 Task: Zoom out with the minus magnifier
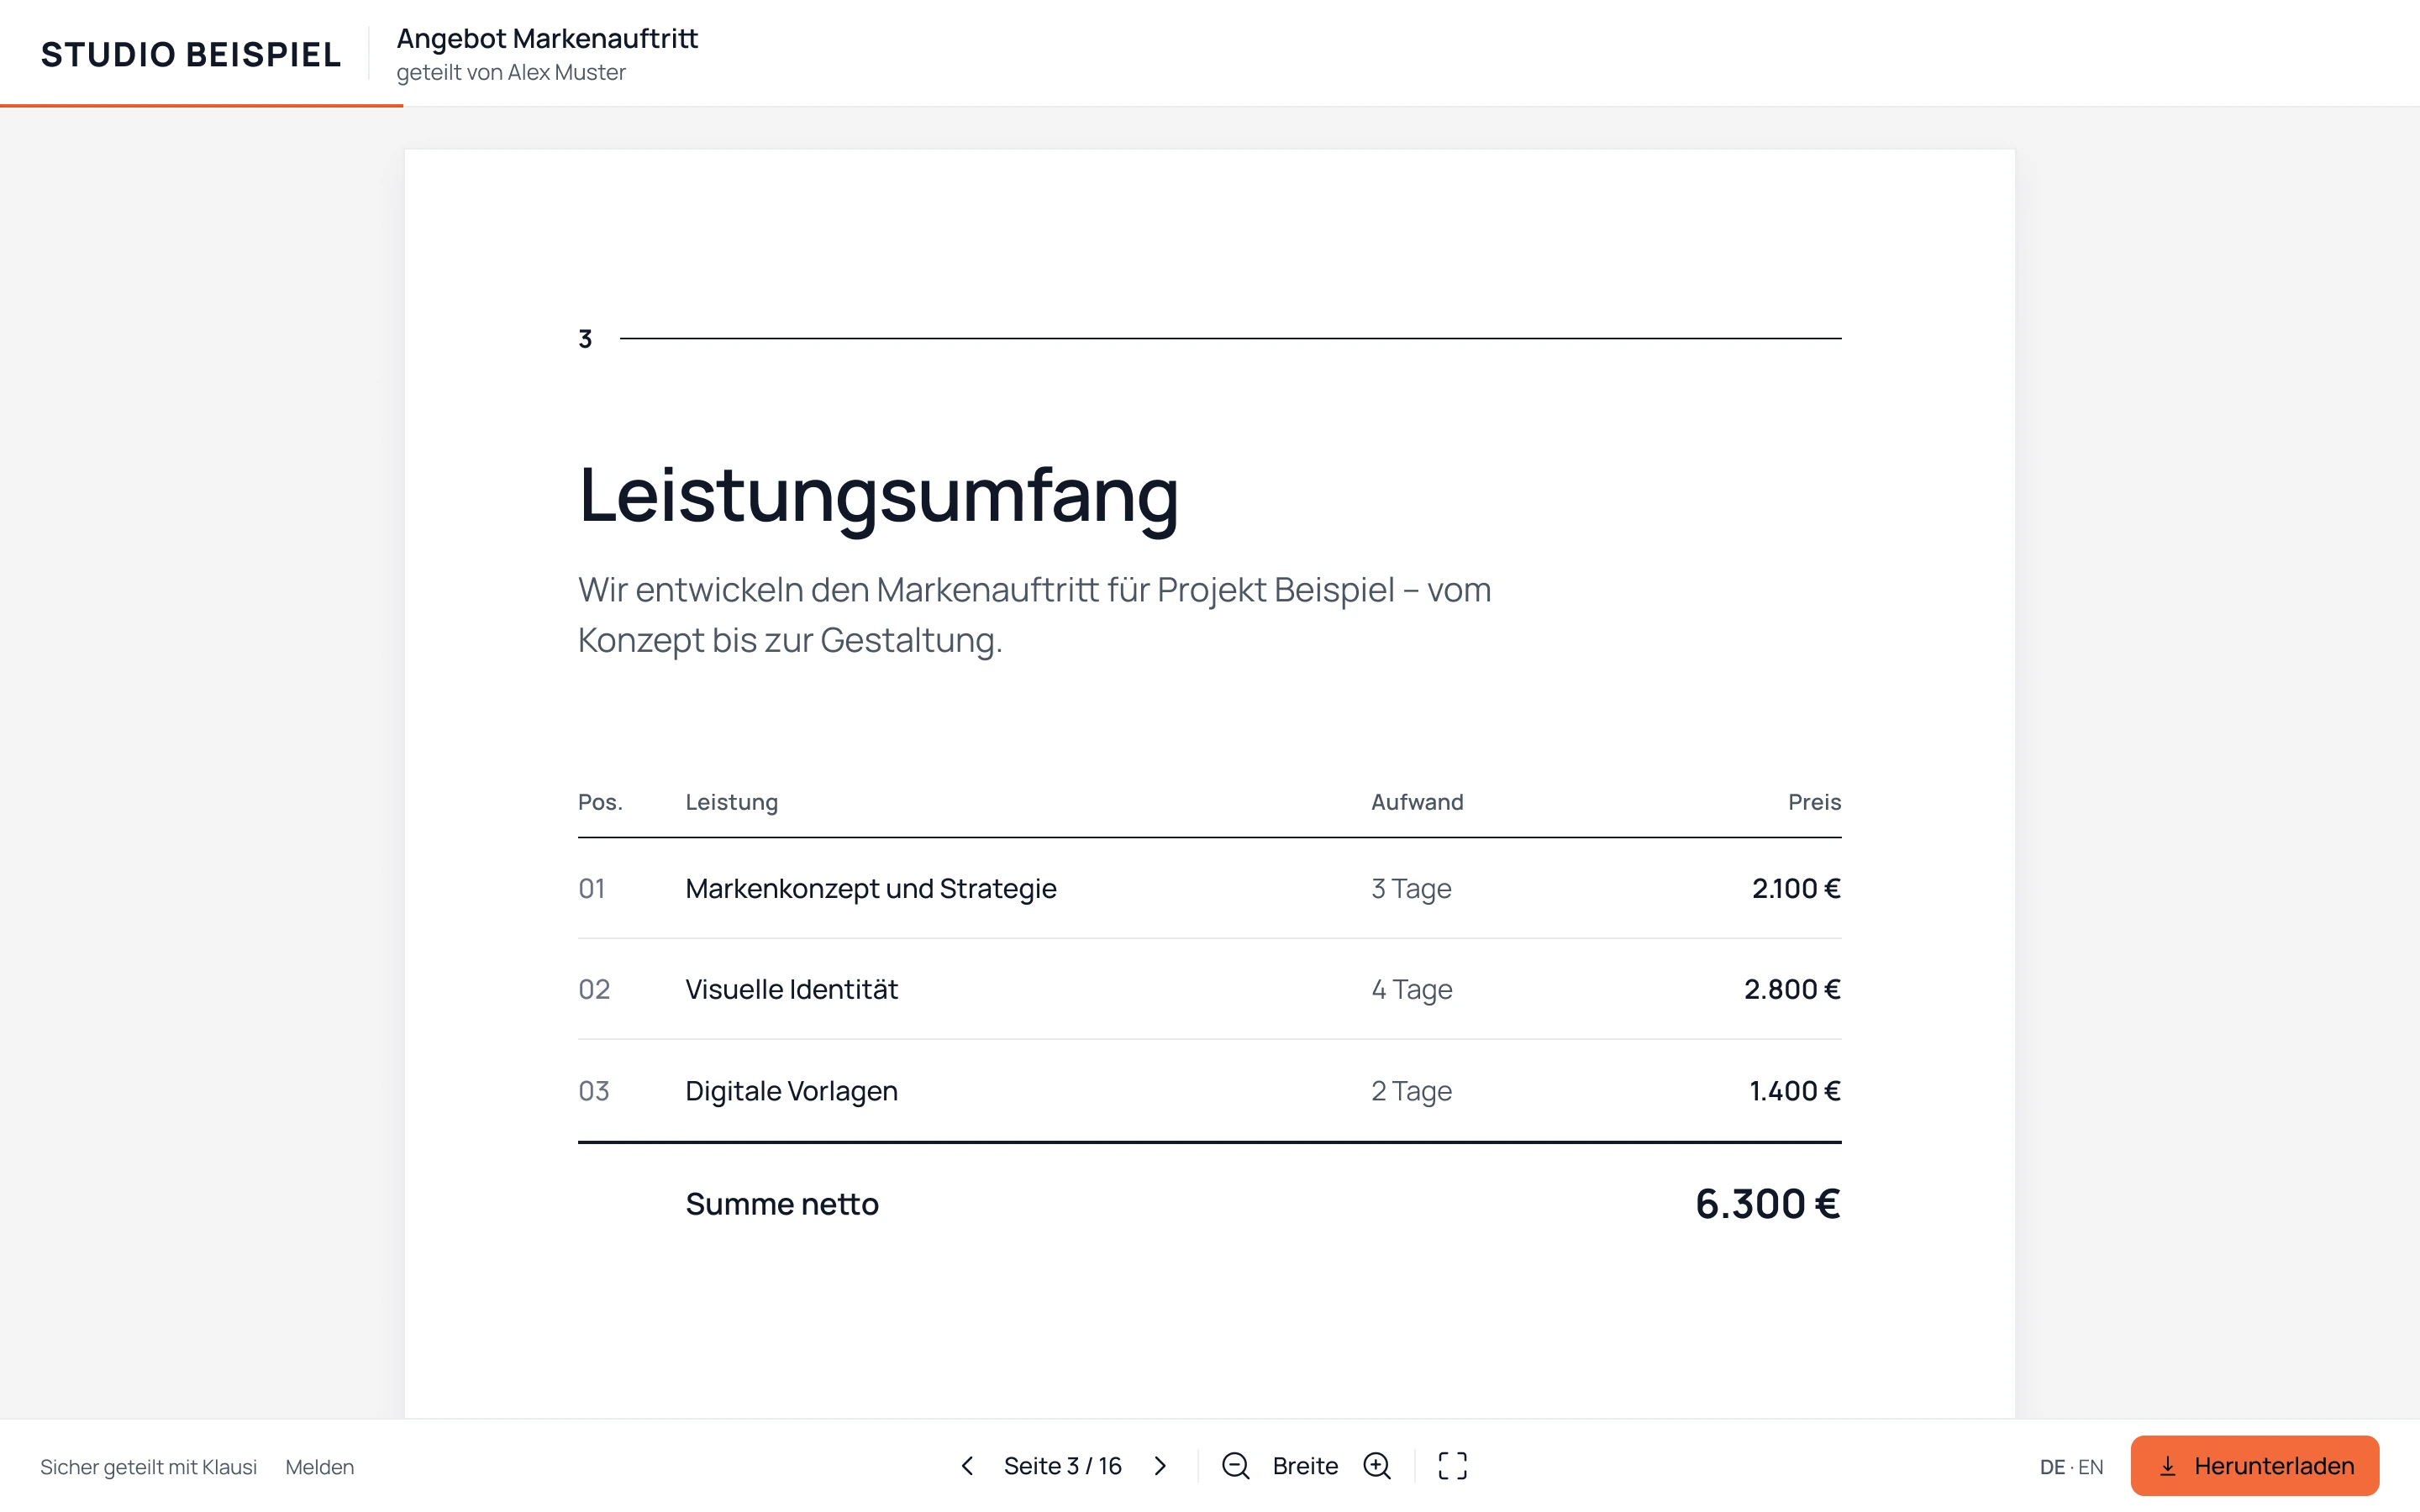tap(1236, 1466)
